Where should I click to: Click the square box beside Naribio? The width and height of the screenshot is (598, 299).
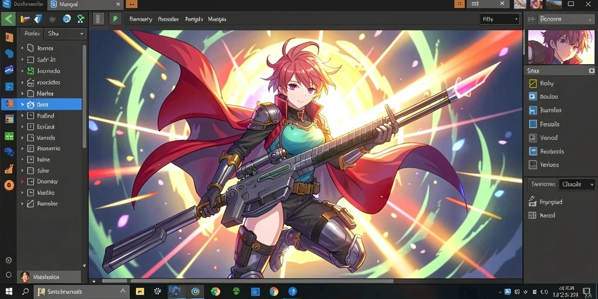[31, 193]
